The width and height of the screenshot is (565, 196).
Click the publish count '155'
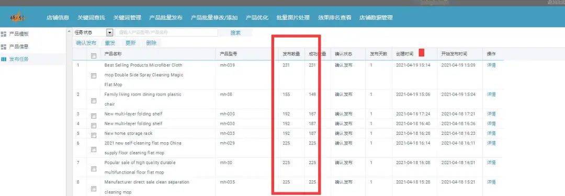click(286, 95)
